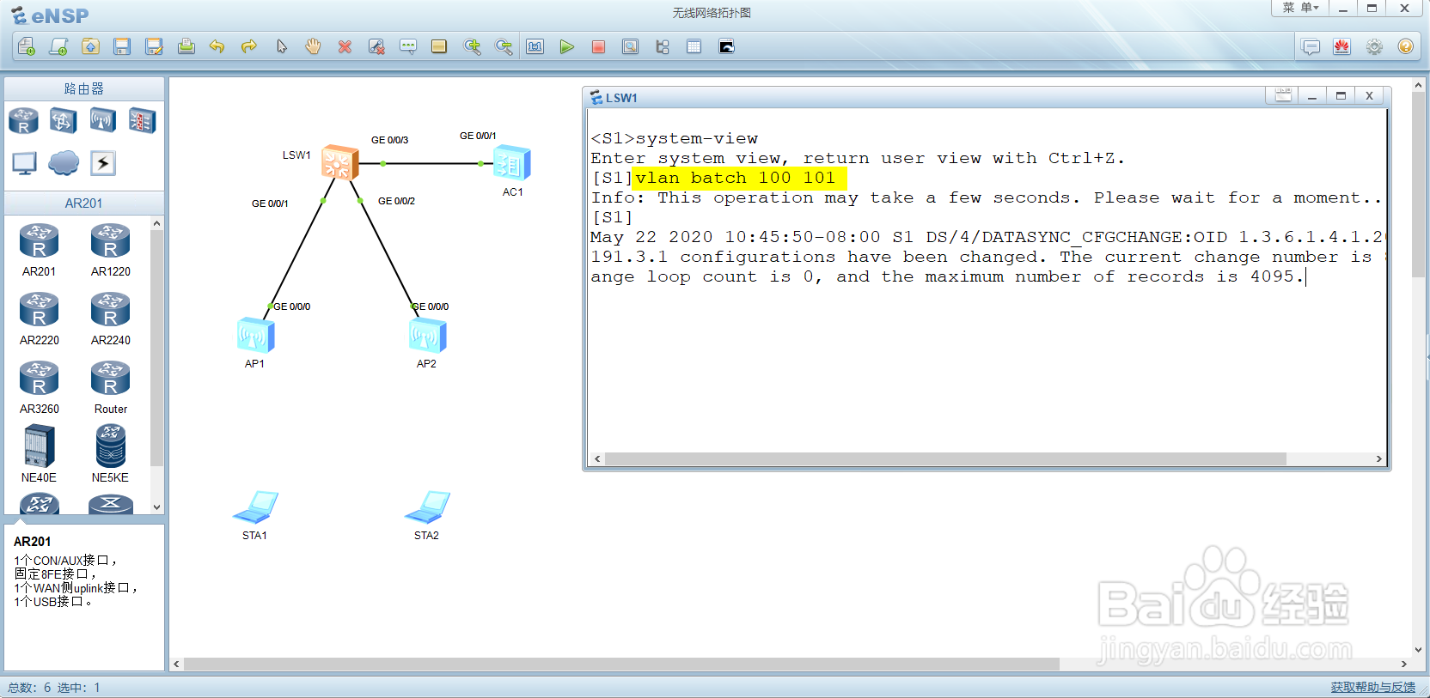The image size is (1430, 698).
Task: Click the device list scroll up arrow
Action: click(156, 223)
